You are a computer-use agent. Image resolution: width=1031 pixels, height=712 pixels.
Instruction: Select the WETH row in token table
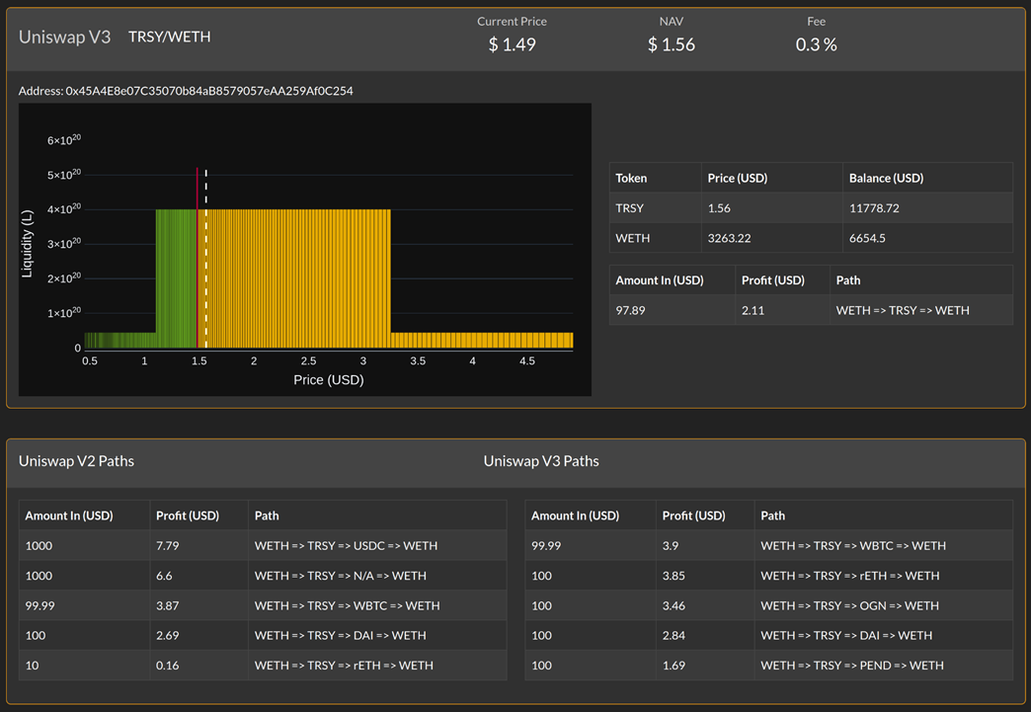coord(810,238)
